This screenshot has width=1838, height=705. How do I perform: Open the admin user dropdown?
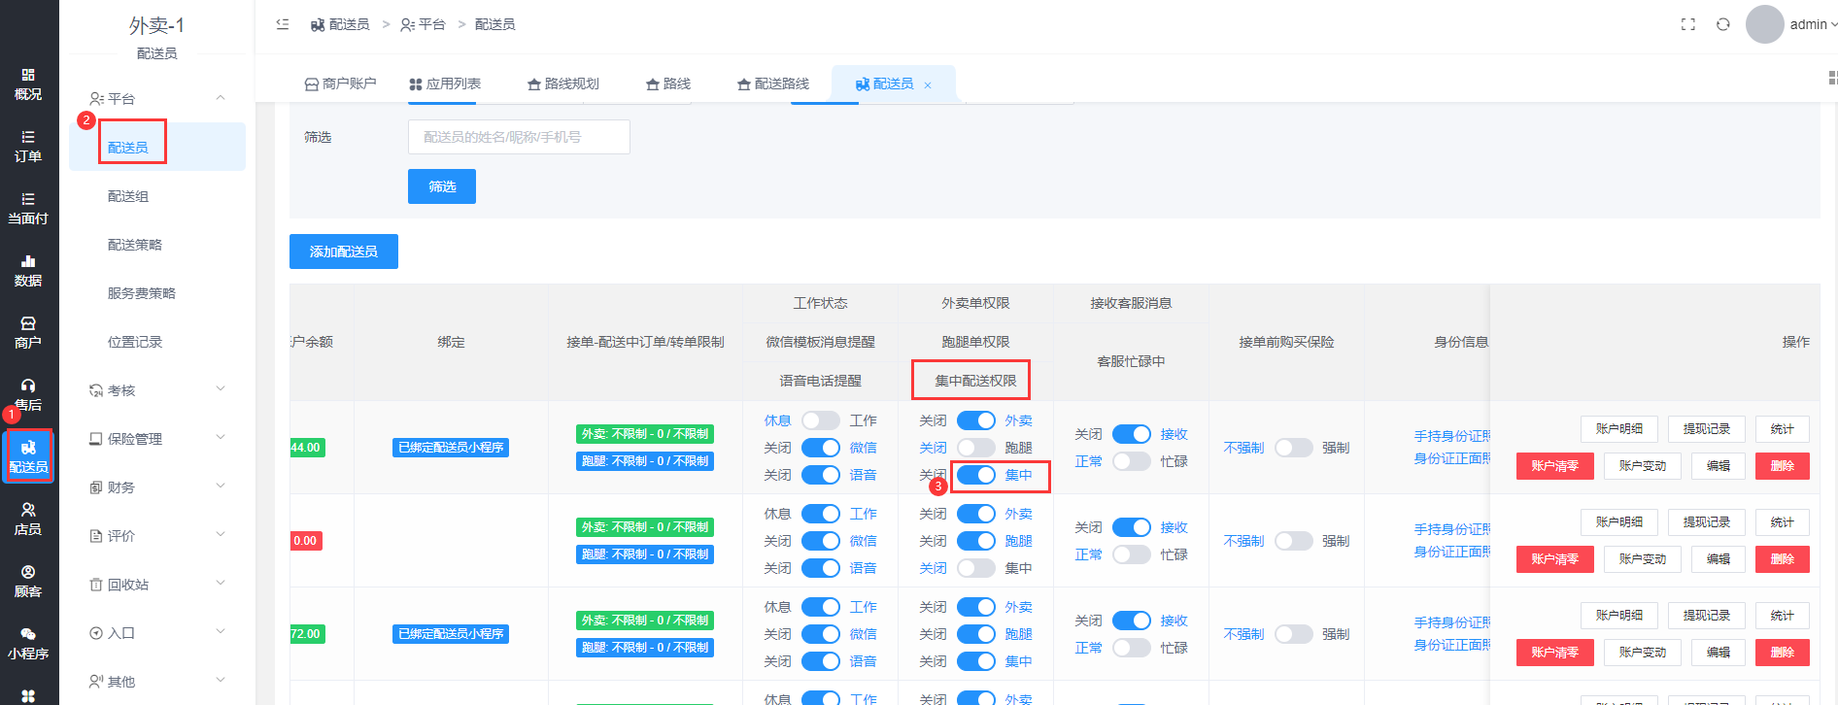point(1811,24)
